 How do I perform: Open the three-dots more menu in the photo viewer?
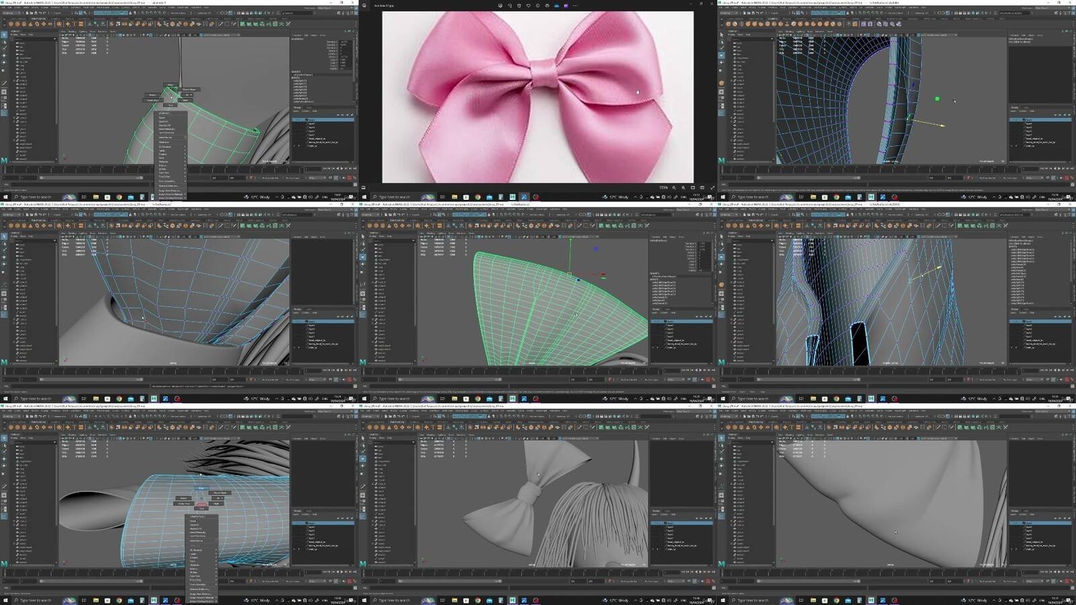[x=575, y=5]
